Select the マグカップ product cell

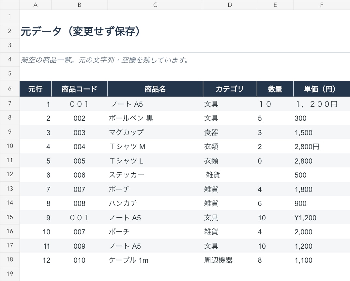tap(155, 132)
